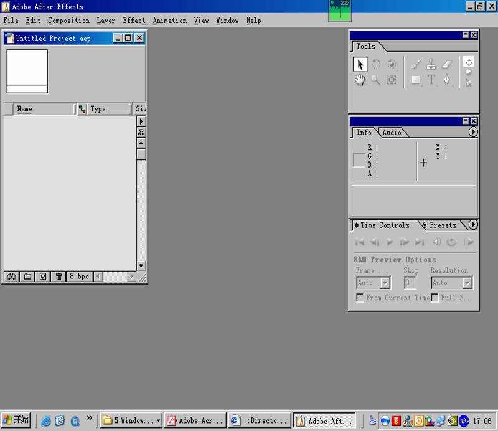Click the Play button in Time Controls
This screenshot has height=431, width=498.
[x=390, y=242]
